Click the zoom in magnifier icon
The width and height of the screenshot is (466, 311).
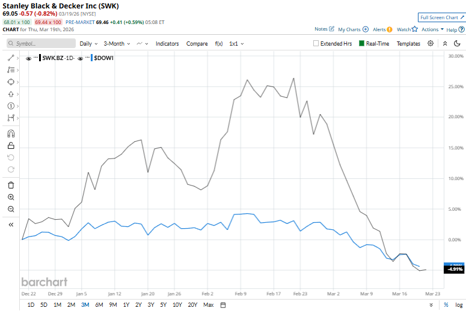click(x=11, y=197)
